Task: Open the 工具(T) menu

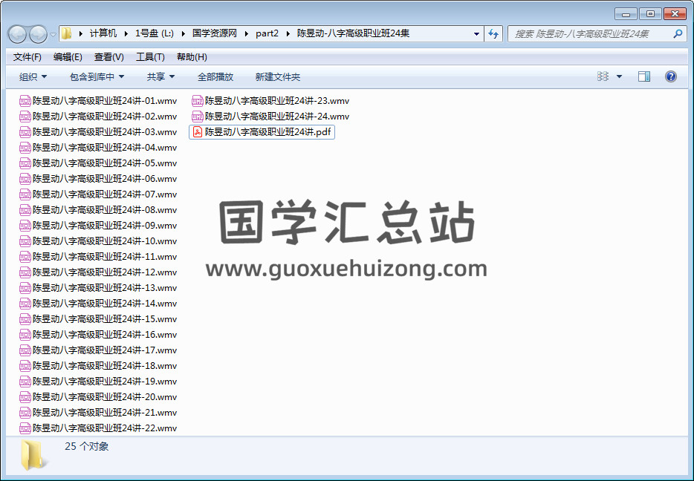Action: click(150, 57)
